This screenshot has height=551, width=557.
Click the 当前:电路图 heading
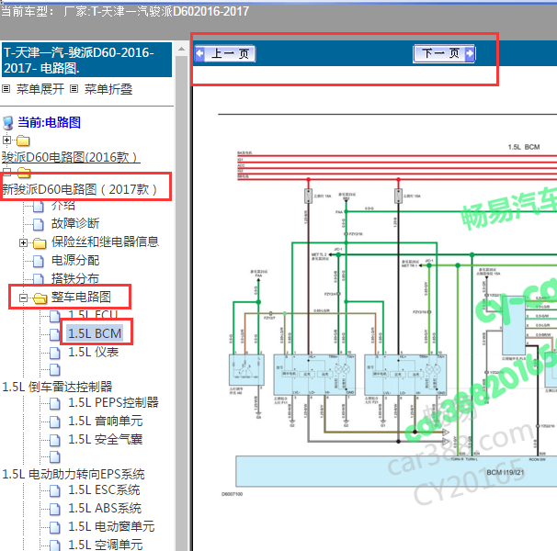pyautogui.click(x=49, y=122)
